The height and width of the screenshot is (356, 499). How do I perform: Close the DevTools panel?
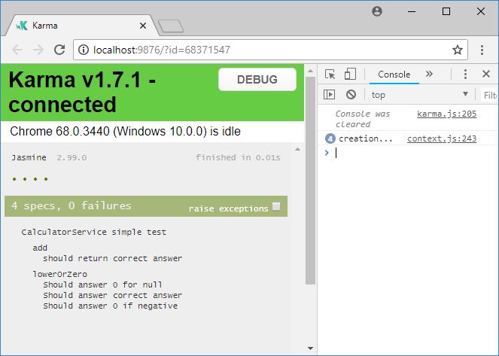[486, 74]
